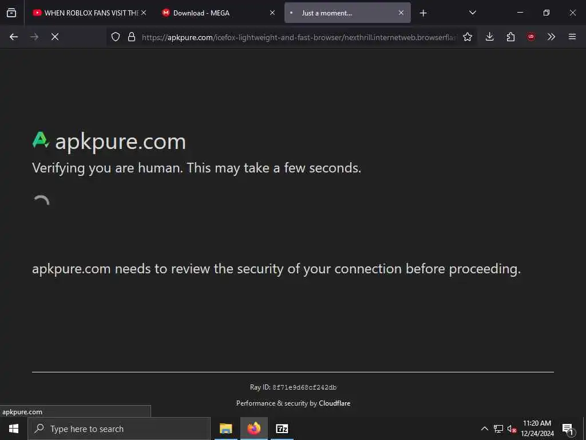Open the Extensions puzzle icon
Viewport: 586px width, 440px height.
tap(510, 37)
